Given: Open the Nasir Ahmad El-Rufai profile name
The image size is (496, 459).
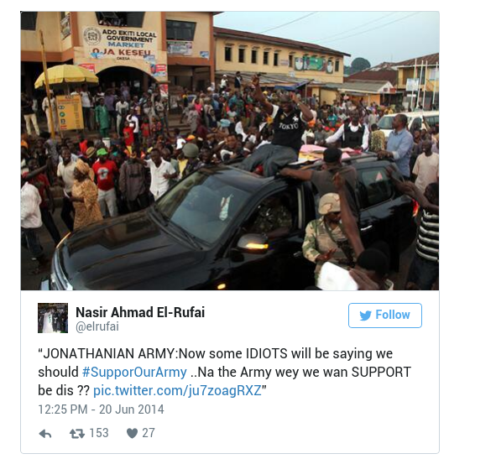Looking at the screenshot, I should click(140, 312).
